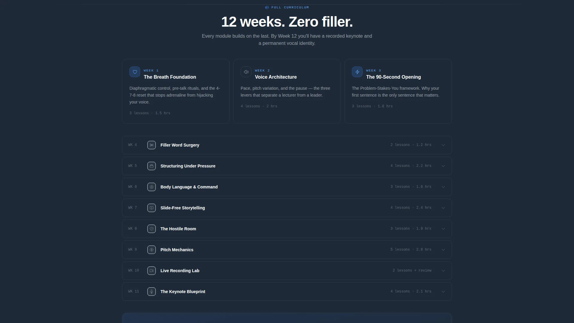Click the WK 7 label
Screen dimensions: 574x323
[x=132, y=208]
